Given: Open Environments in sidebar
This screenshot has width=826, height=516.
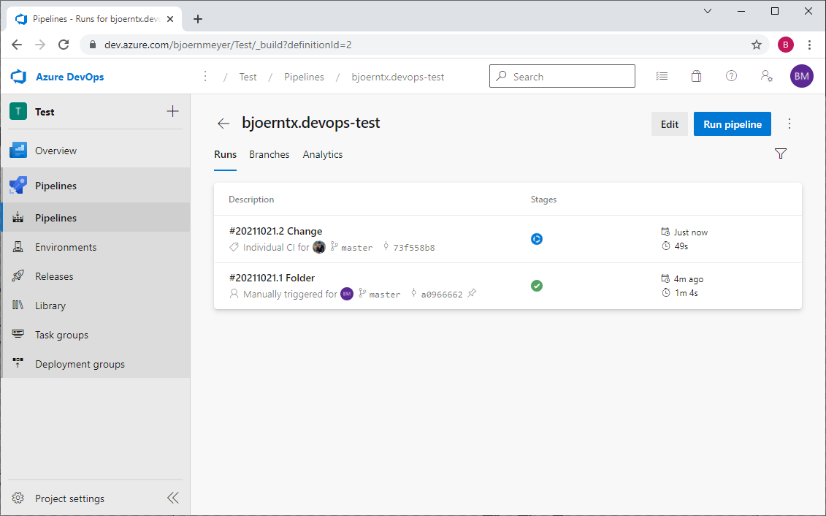Looking at the screenshot, I should point(96,247).
